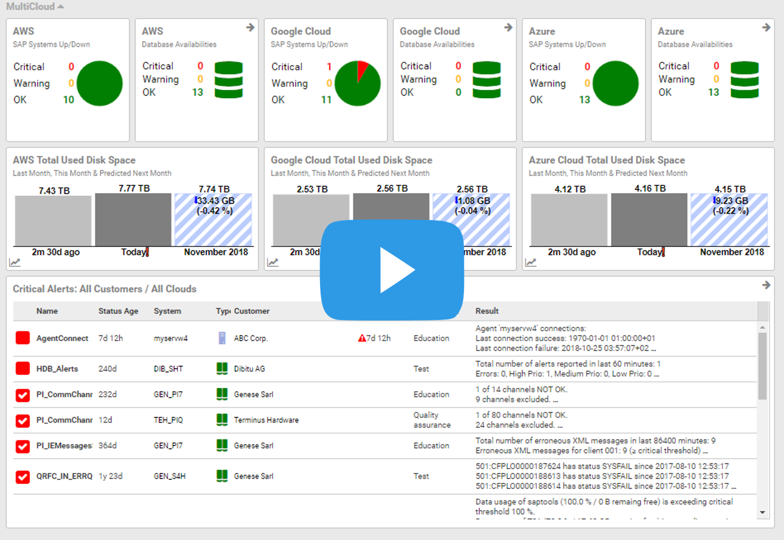784x540 pixels.
Task: Open AWS Database Availabilities details via arrow icon
Action: coord(250,28)
